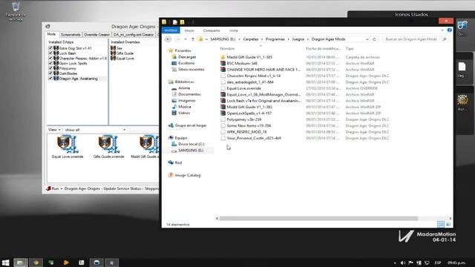Sort by Tipo column header

pyautogui.click(x=350, y=48)
